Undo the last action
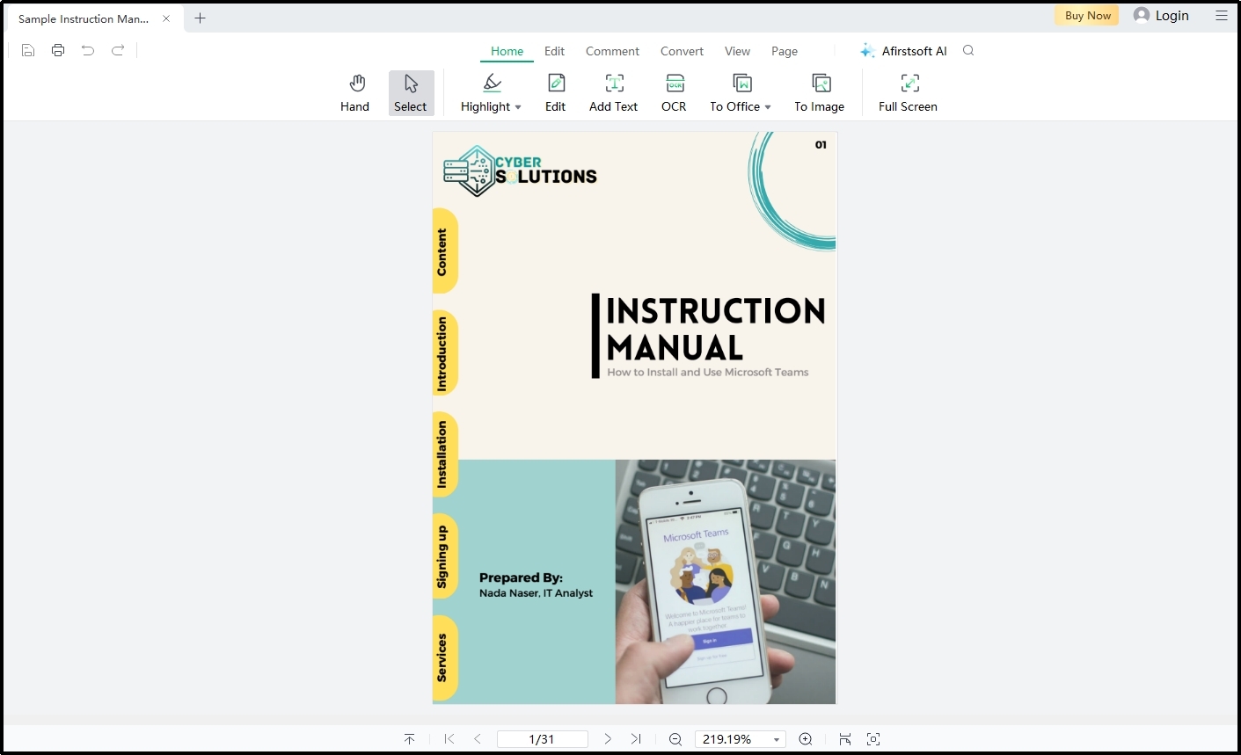 point(88,50)
